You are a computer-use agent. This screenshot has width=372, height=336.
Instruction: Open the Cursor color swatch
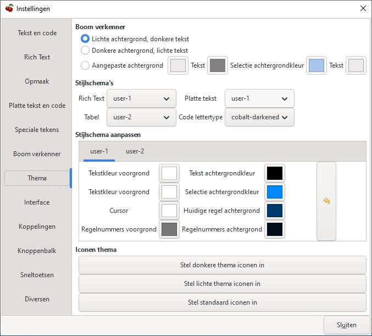(x=169, y=211)
